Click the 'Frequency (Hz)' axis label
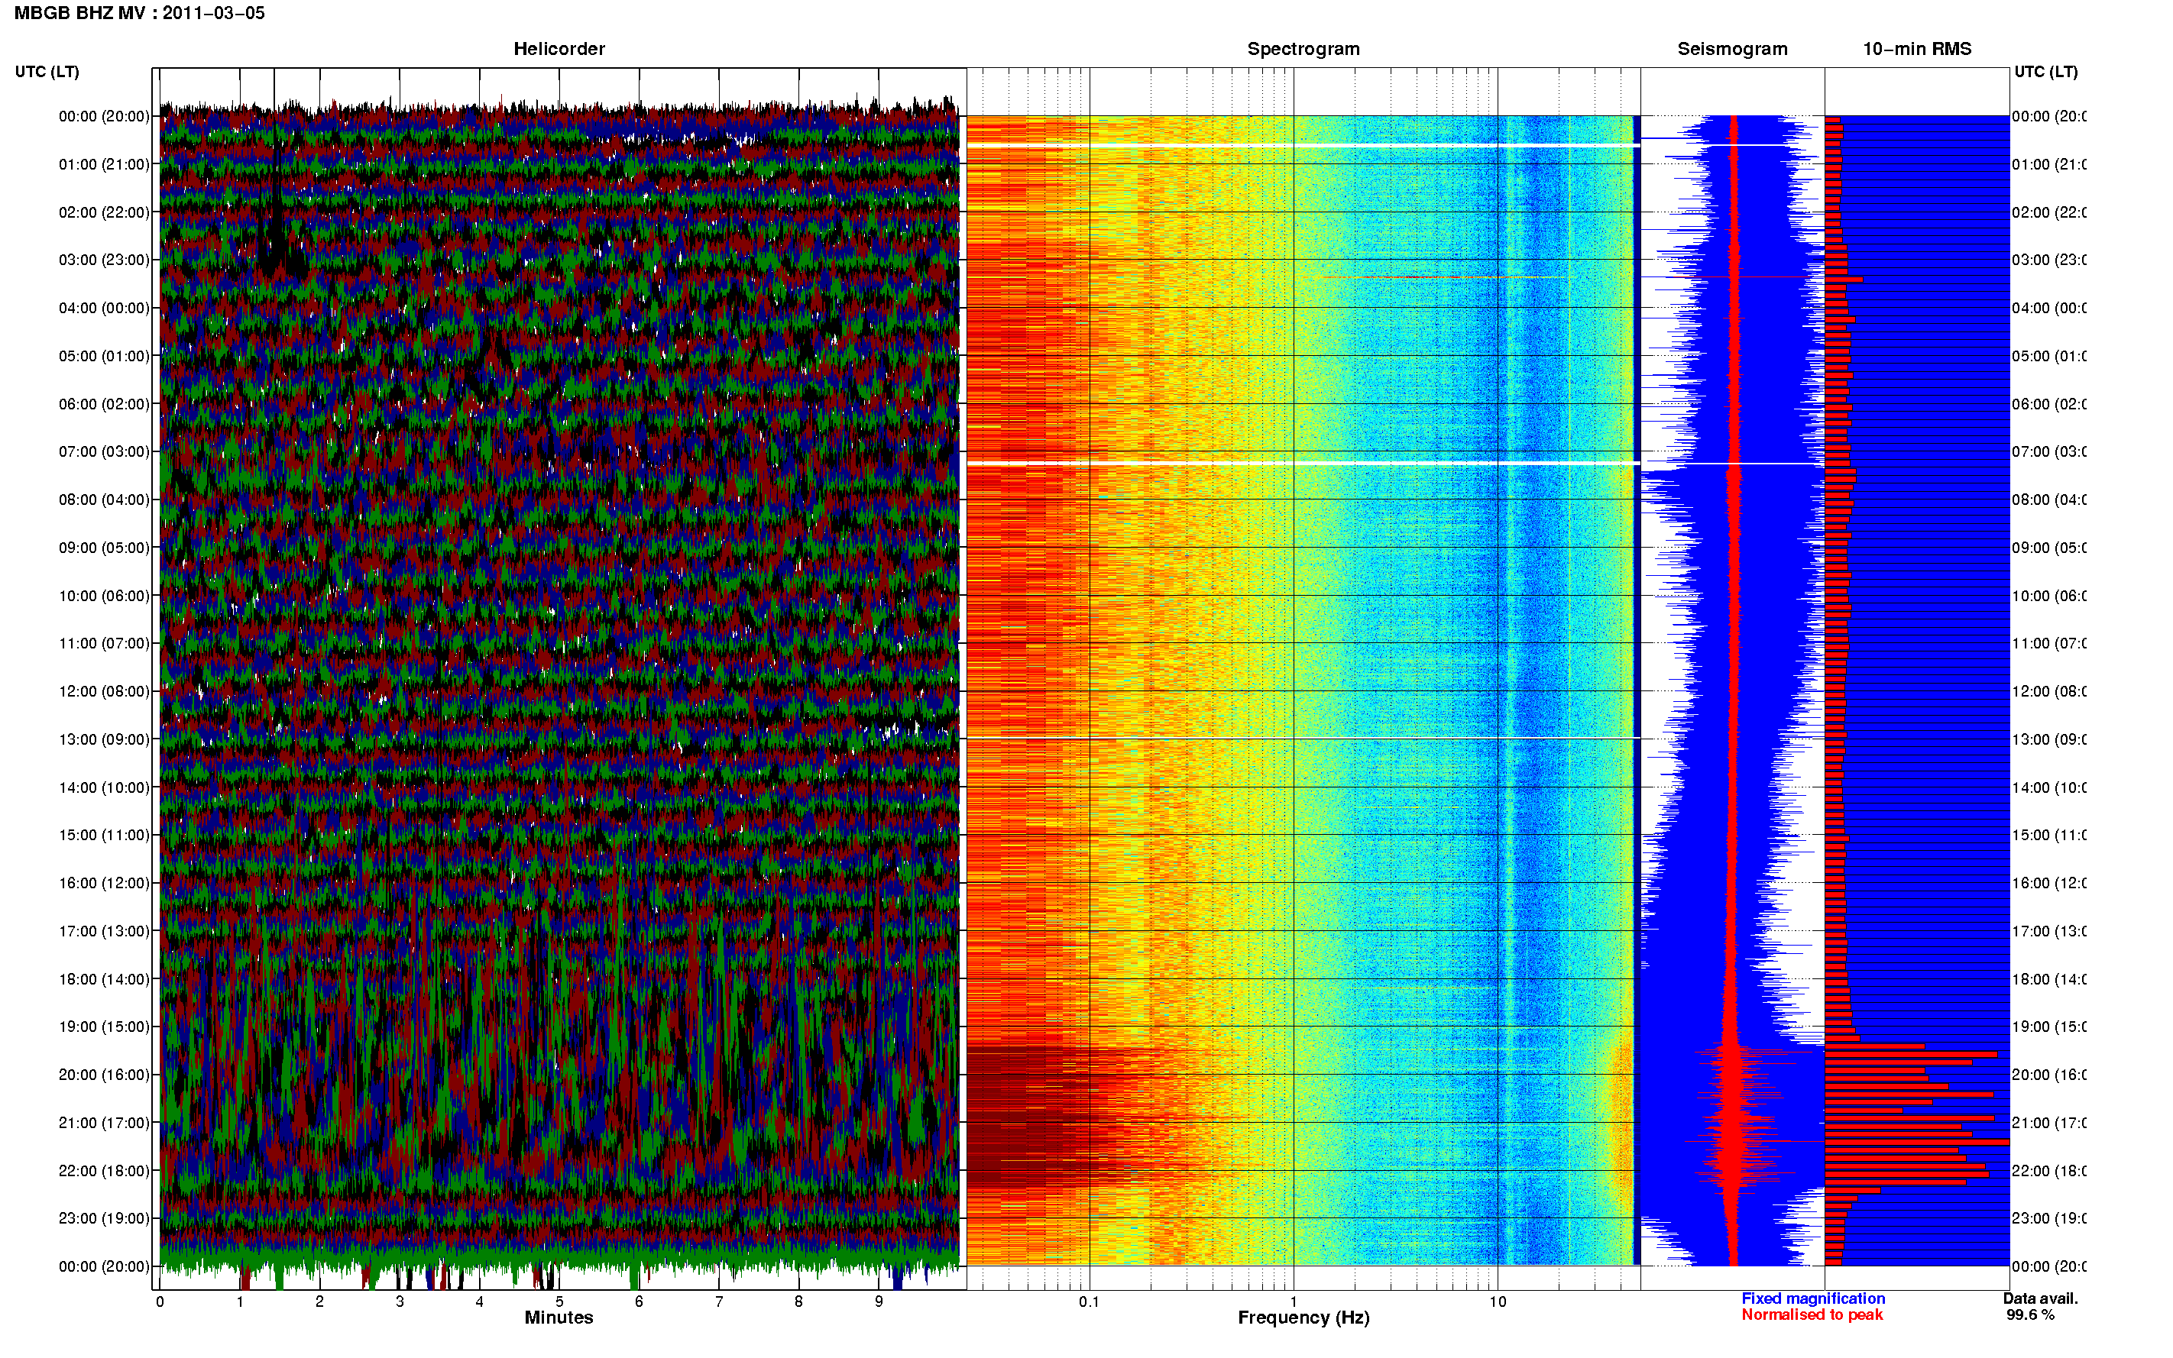 pyautogui.click(x=1303, y=1318)
